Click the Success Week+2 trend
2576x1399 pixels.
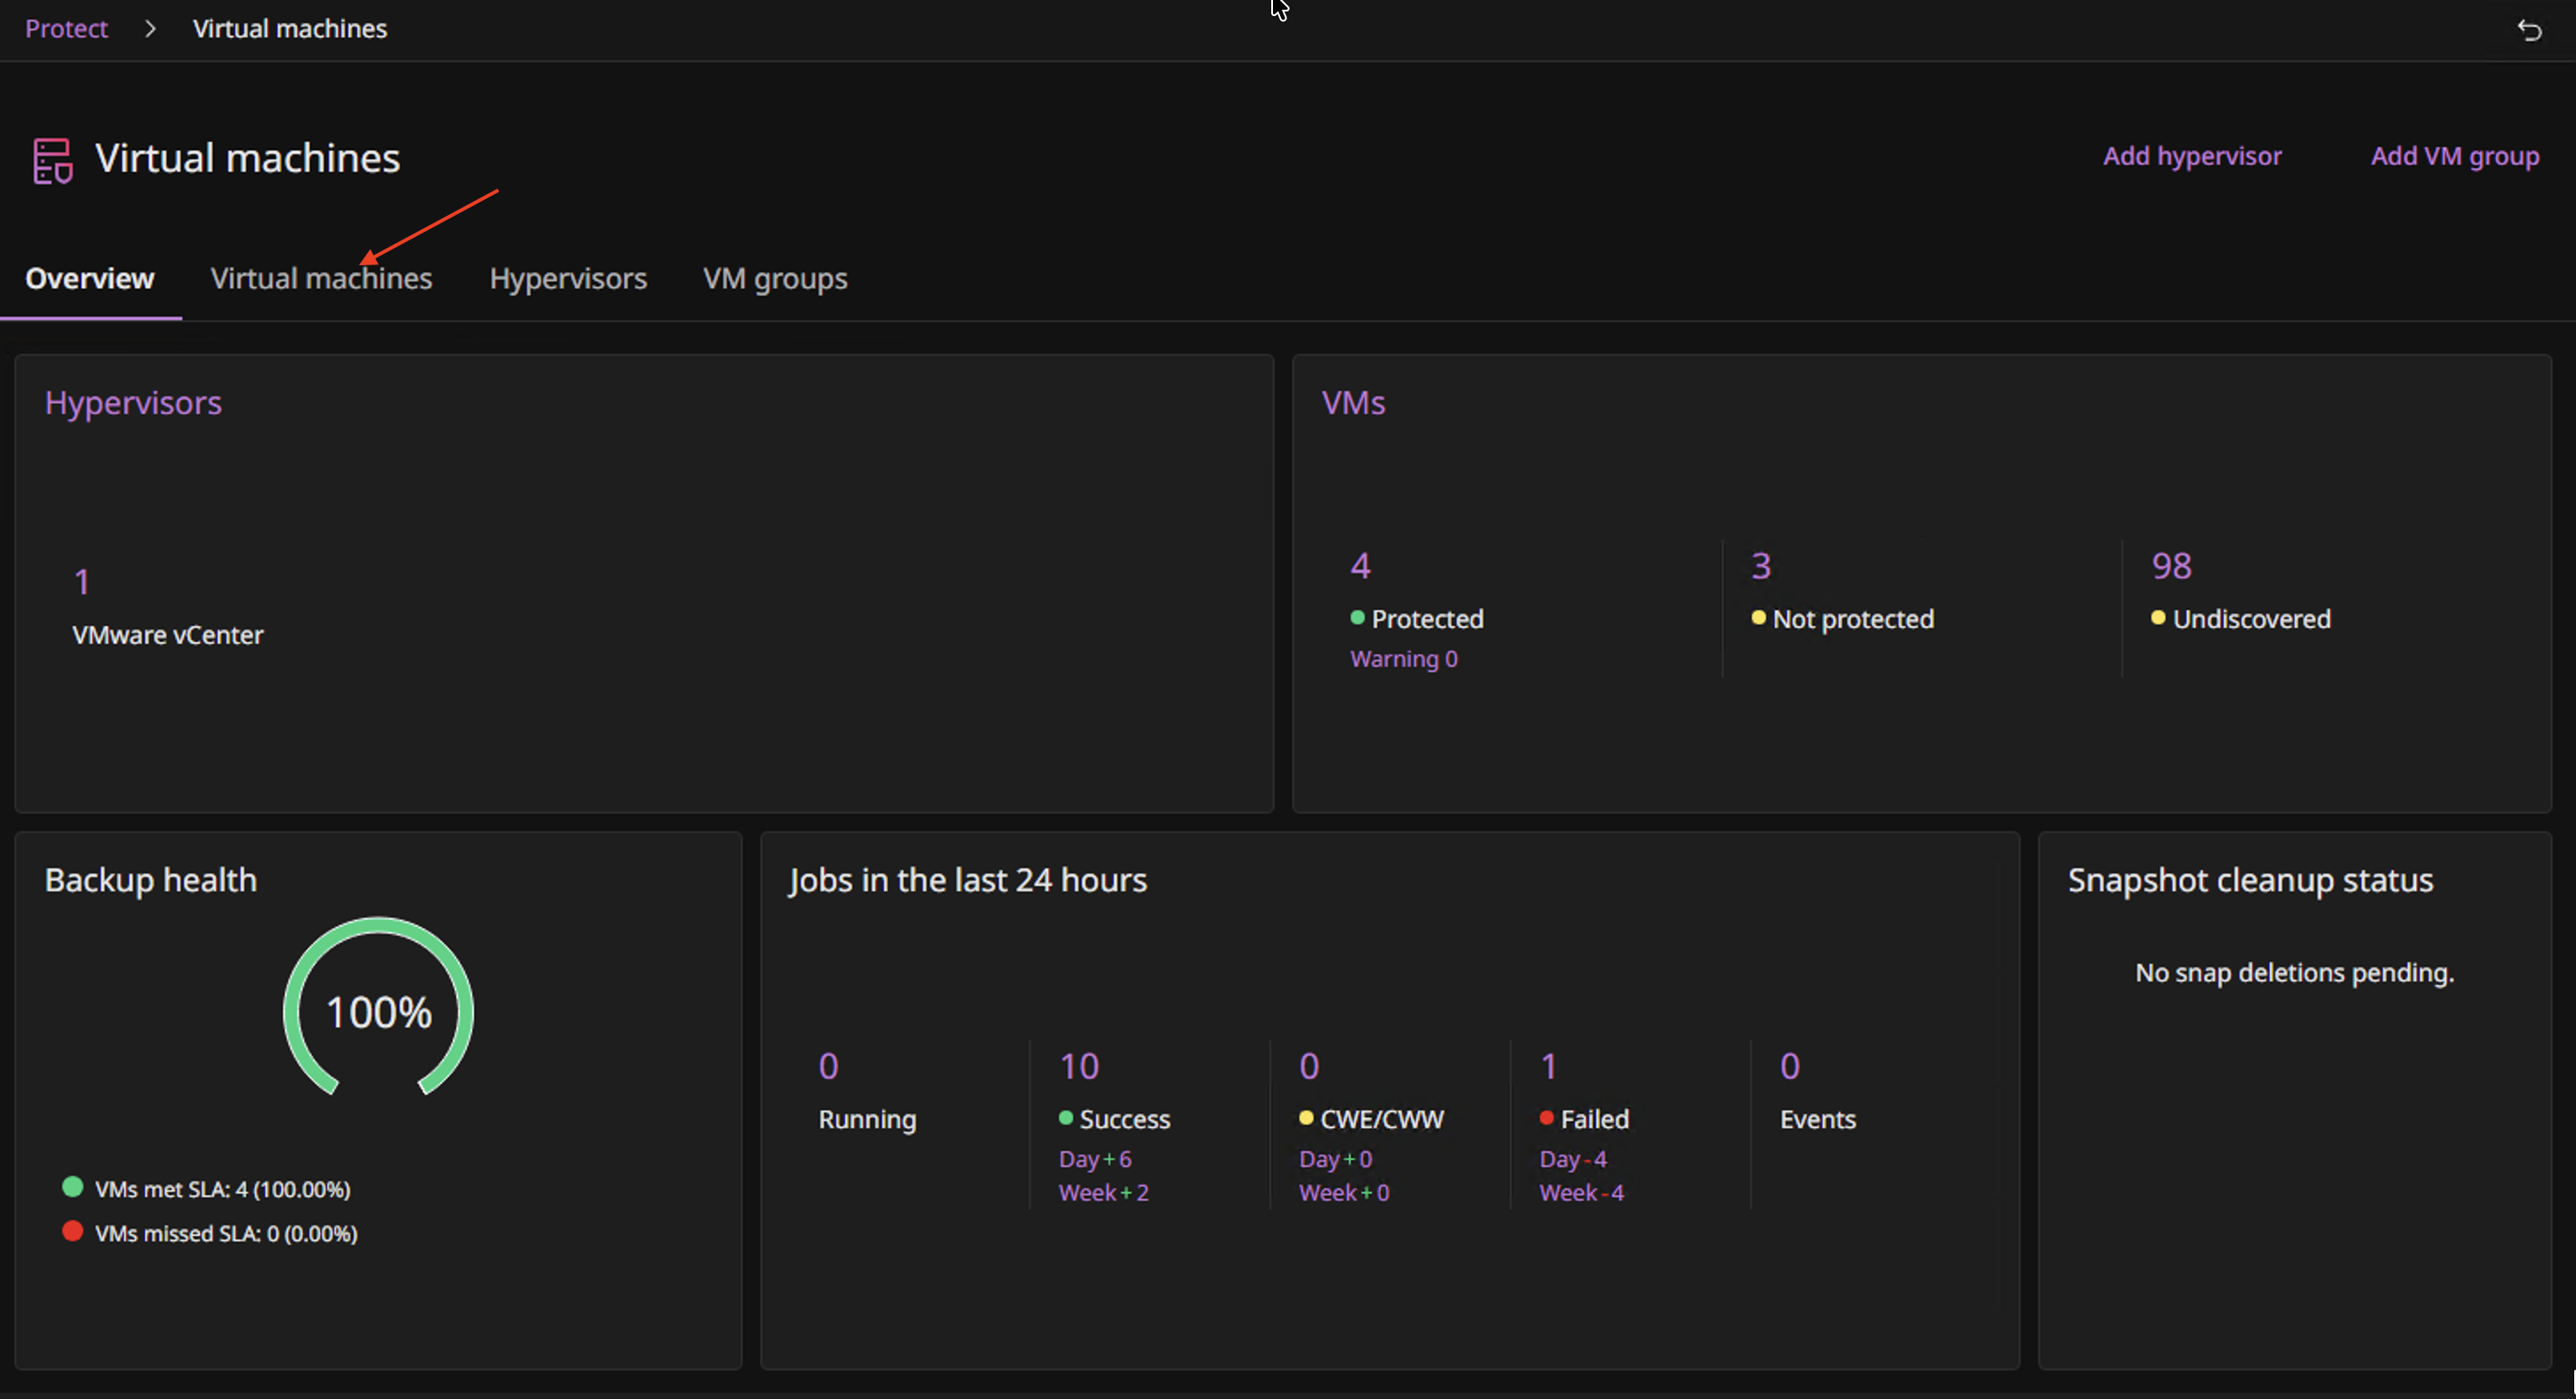(1104, 1193)
